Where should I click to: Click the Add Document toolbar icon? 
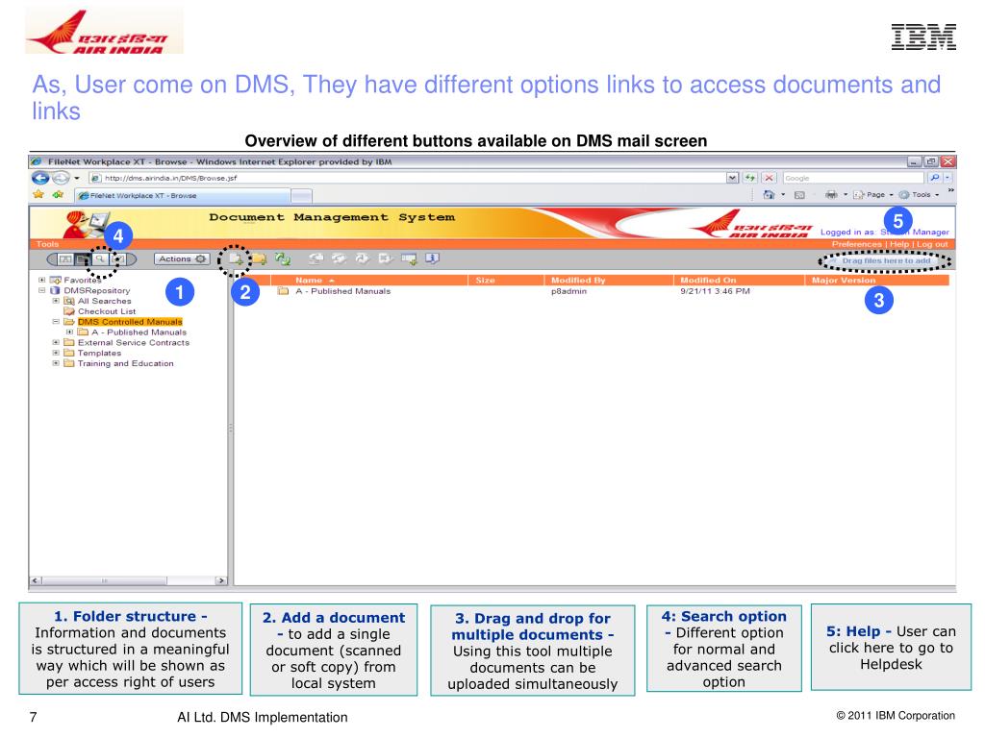coord(237,258)
